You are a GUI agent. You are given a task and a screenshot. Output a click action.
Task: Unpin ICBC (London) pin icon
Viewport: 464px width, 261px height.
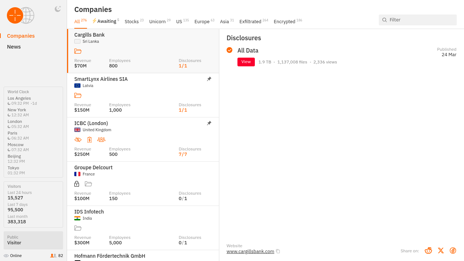click(209, 123)
